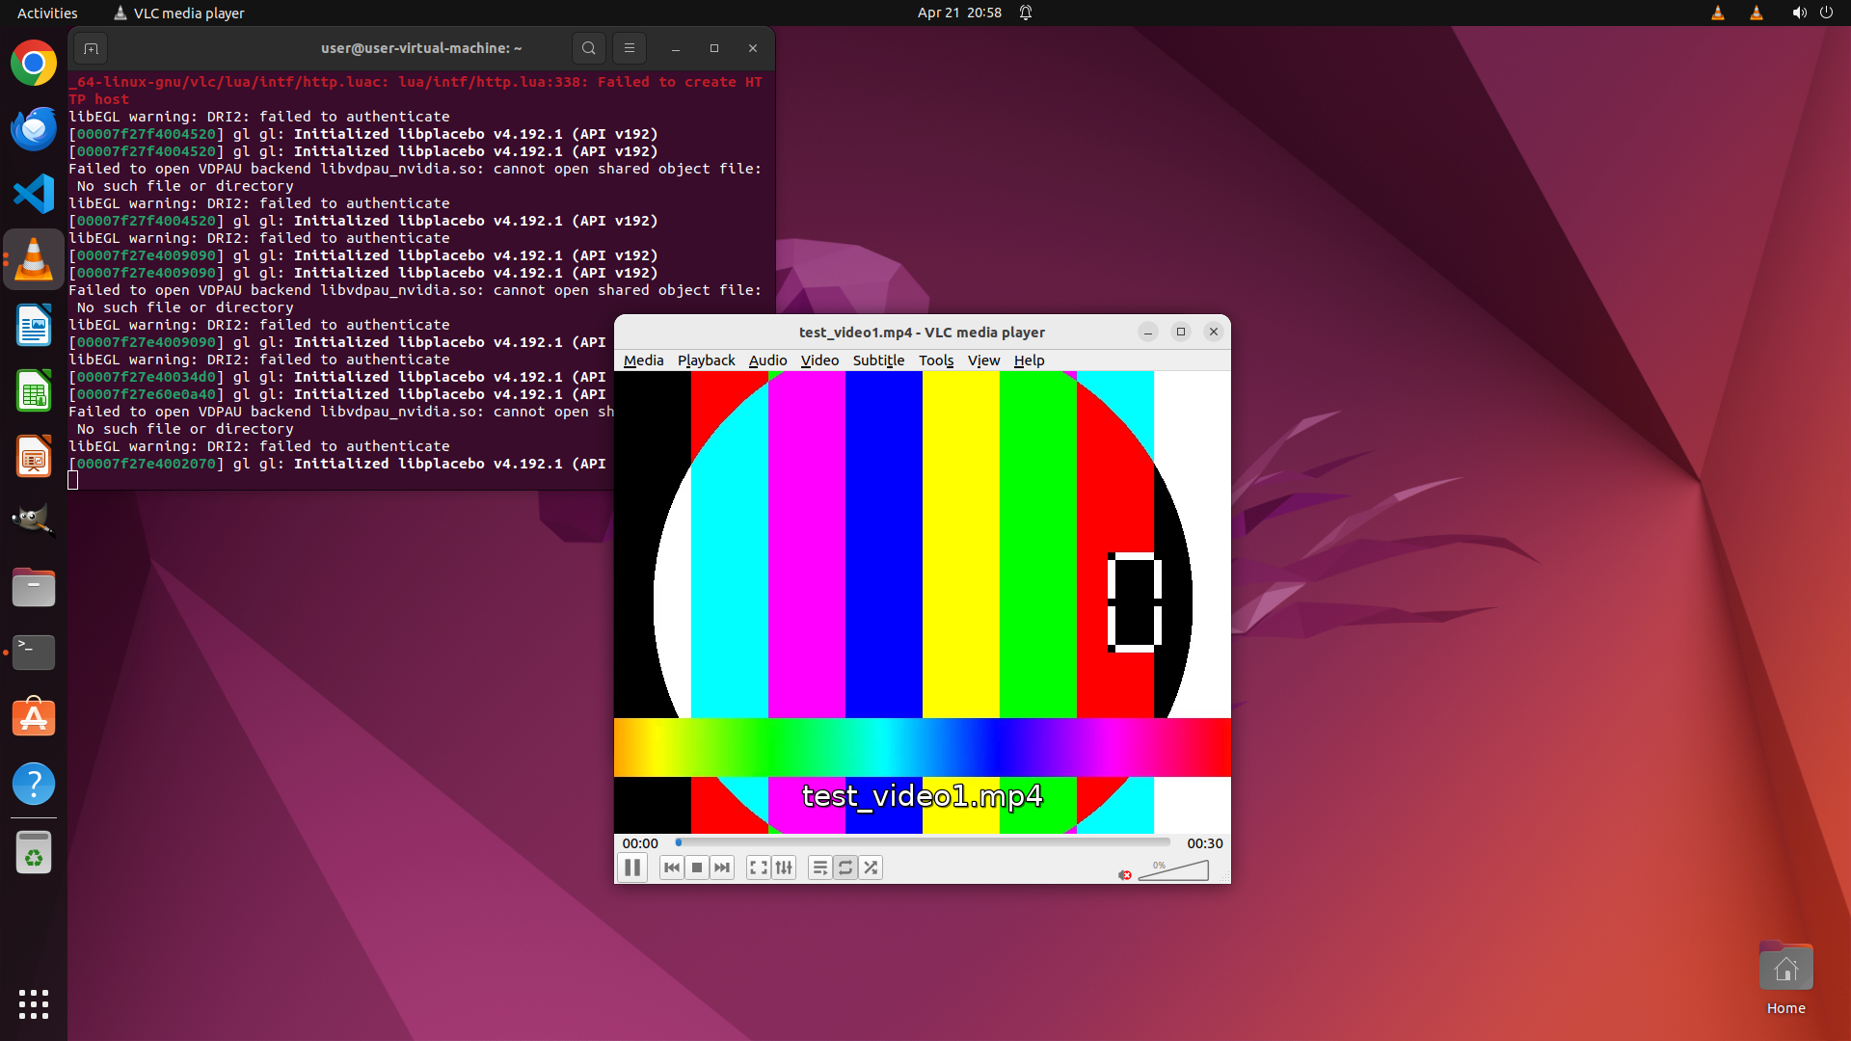Image resolution: width=1851 pixels, height=1041 pixels.
Task: Stop playback with the stop button
Action: [697, 867]
